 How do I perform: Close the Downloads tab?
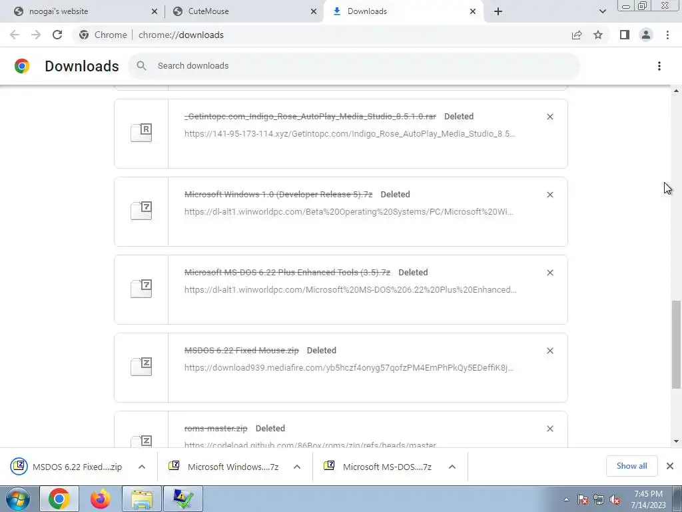tap(473, 12)
